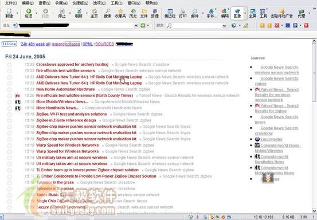Click into the 搜索 search input field
Viewport: 317px width, 220px height.
(197, 25)
